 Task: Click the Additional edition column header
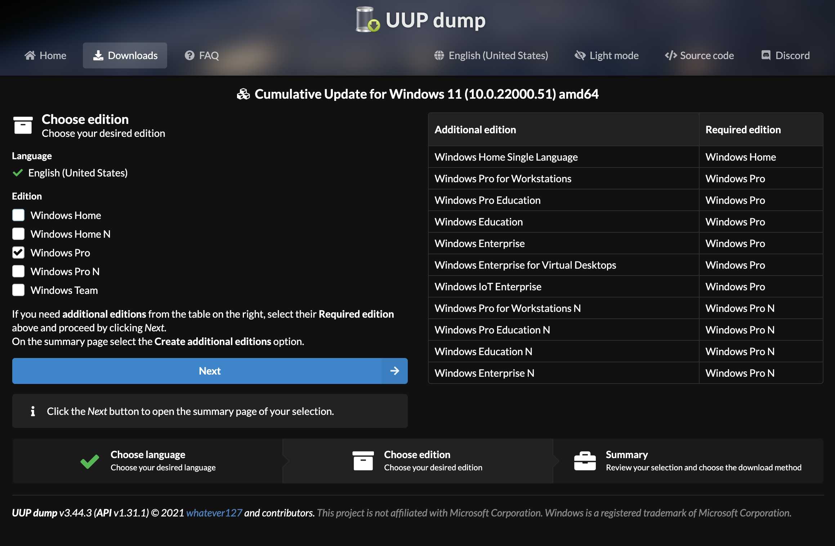[x=564, y=130]
